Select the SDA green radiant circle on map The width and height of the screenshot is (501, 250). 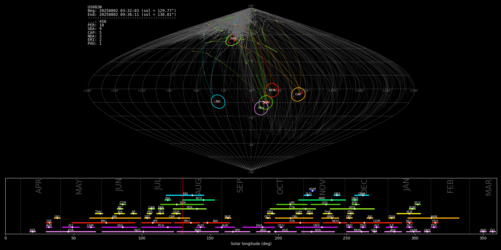(266, 102)
